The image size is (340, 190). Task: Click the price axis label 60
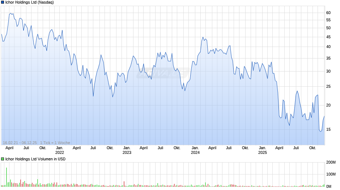(328, 13)
